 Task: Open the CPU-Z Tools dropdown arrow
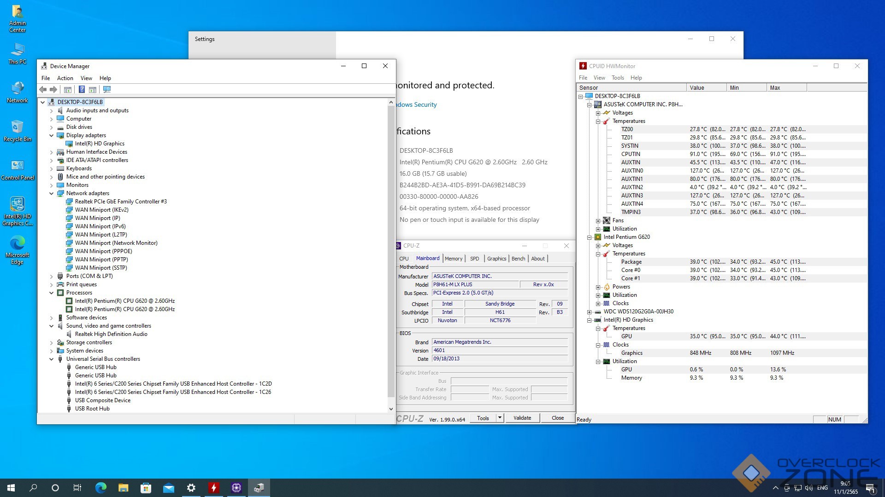[x=500, y=418]
